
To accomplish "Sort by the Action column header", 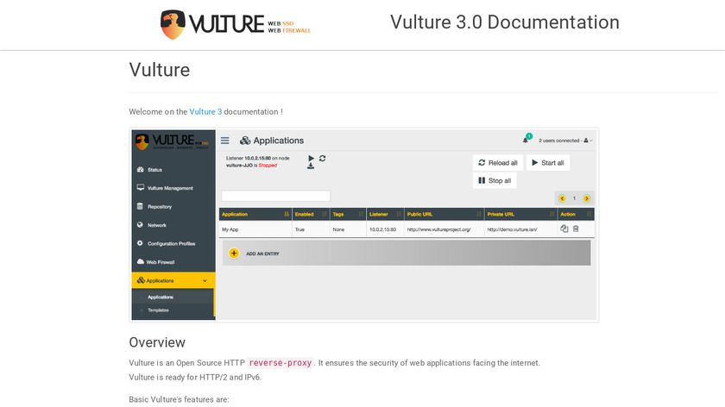I will point(577,215).
